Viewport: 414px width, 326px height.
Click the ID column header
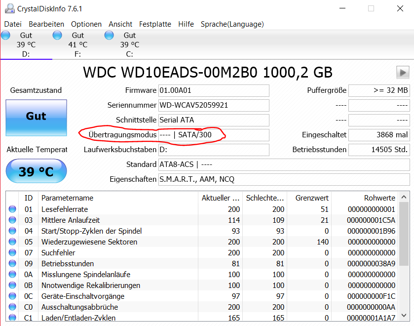(29, 198)
